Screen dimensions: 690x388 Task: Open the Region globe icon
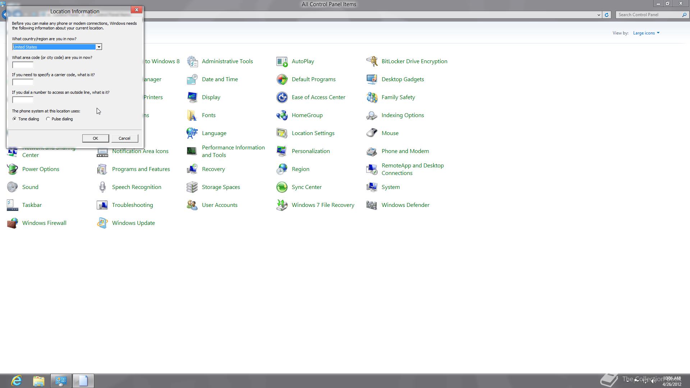[282, 169]
